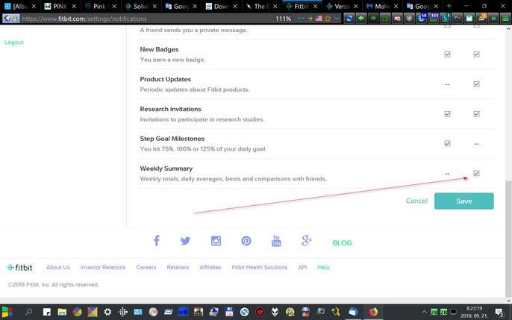Click the Facebook icon in the footer
This screenshot has width=512, height=320.
click(x=157, y=241)
